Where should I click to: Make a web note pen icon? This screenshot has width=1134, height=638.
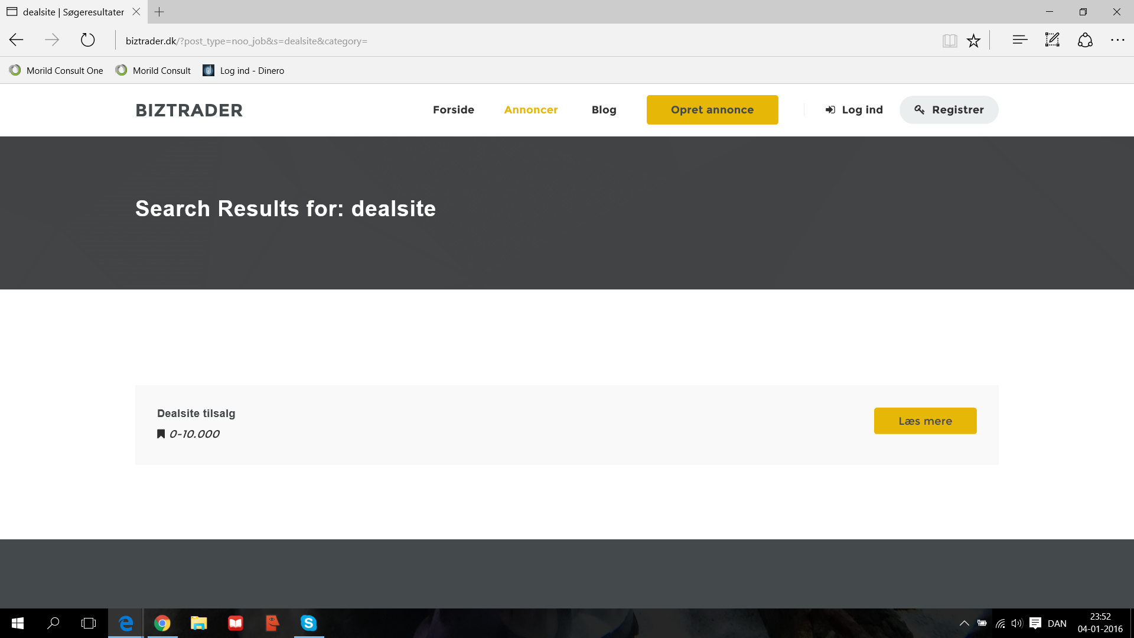pos(1052,40)
